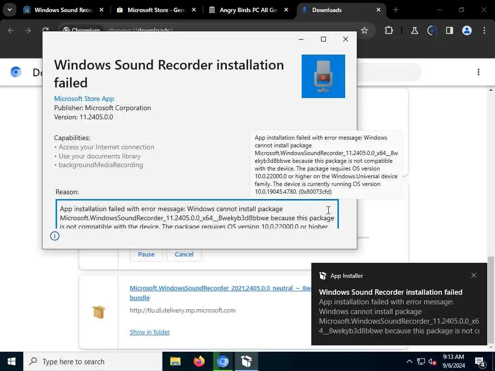Screen dimensions: 495x371
Task: Click the Microsoft Store App link
Action: tap(84, 99)
